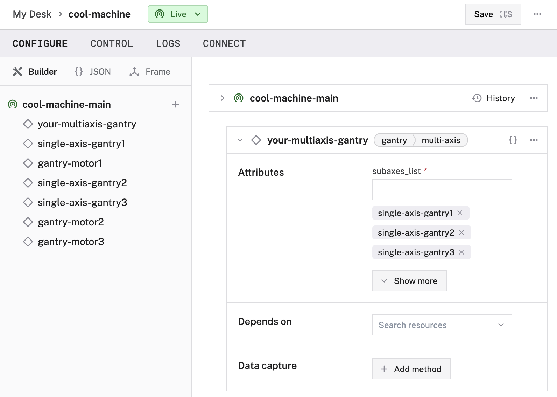Switch to the CONTROL tab
The width and height of the screenshot is (557, 397).
click(x=112, y=43)
